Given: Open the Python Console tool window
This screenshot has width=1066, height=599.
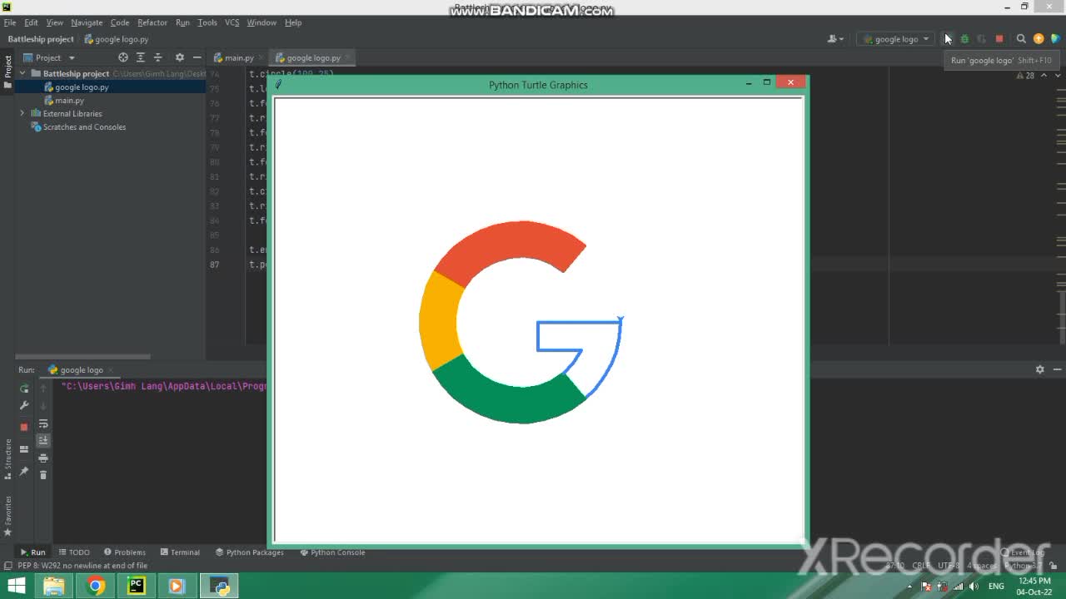Looking at the screenshot, I should click(x=332, y=552).
